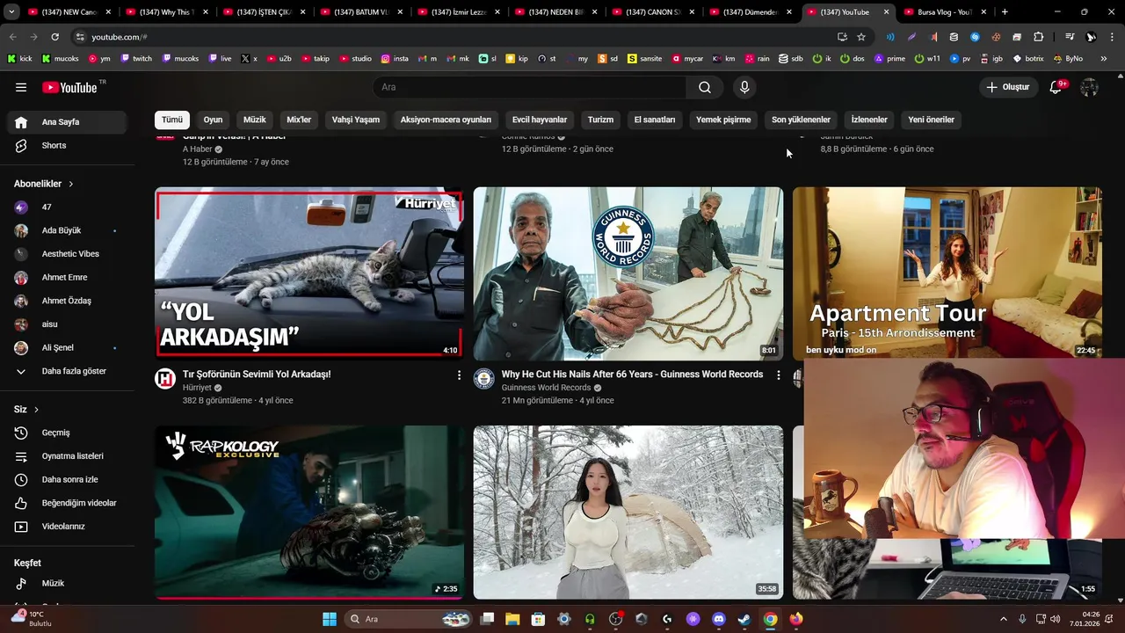Select the İzlenenler chip
The width and height of the screenshot is (1125, 633).
(x=869, y=120)
